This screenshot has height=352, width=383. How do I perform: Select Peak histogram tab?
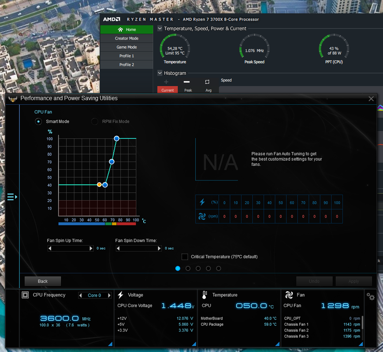click(x=188, y=90)
